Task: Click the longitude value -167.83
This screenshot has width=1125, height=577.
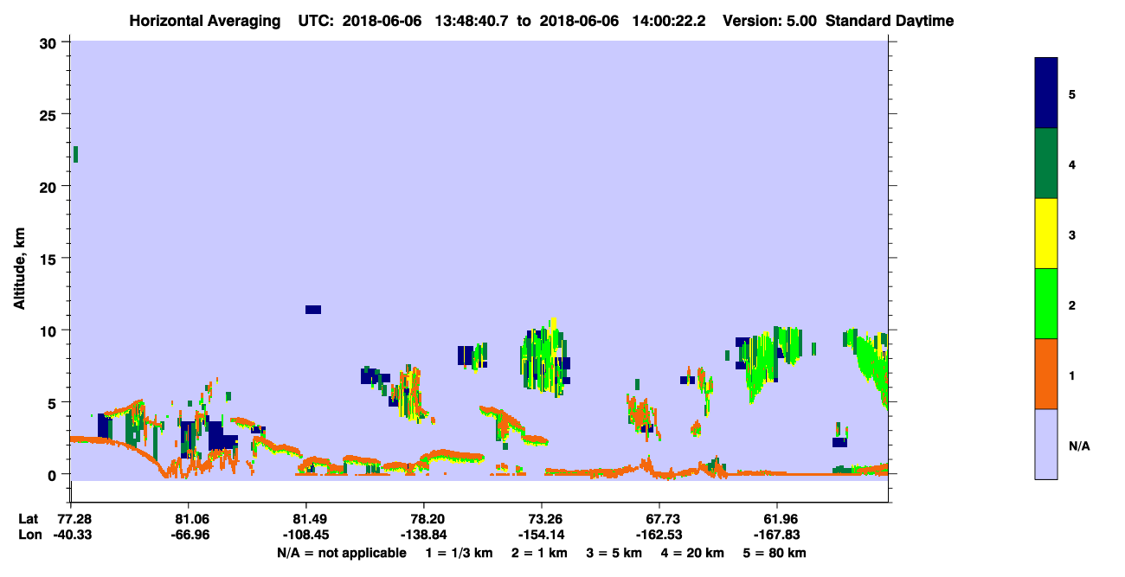Action: point(777,535)
